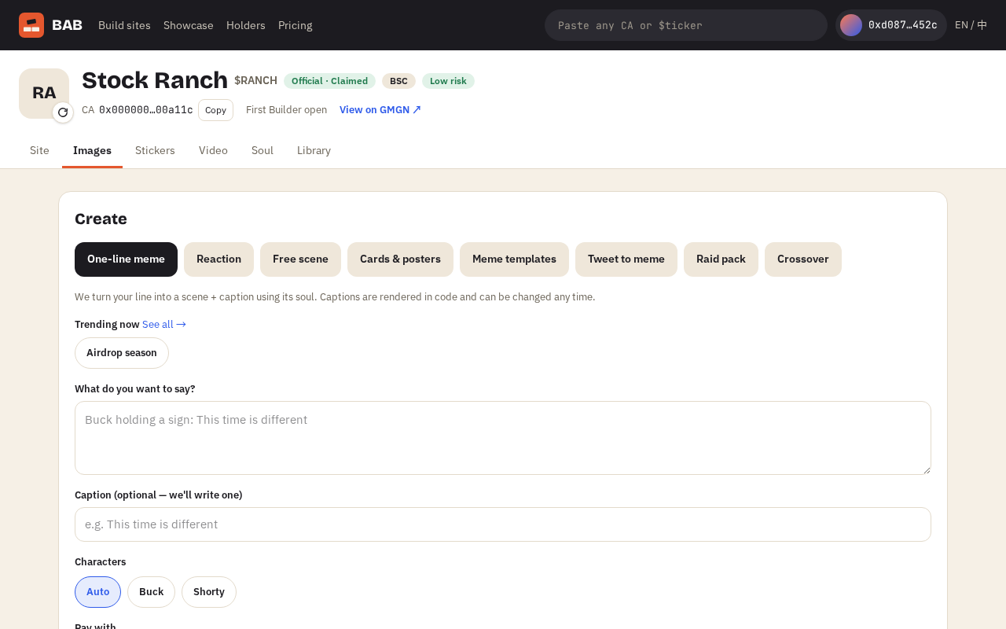Select the Auto character chip
Screen dimensions: 1006x629
pyautogui.click(x=98, y=592)
